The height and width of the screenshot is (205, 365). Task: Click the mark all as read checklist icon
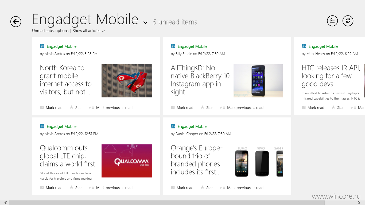332,21
